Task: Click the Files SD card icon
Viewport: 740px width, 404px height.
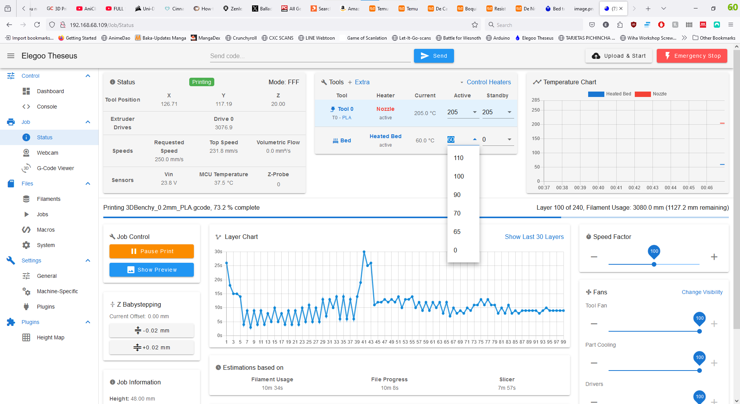Action: pos(11,184)
